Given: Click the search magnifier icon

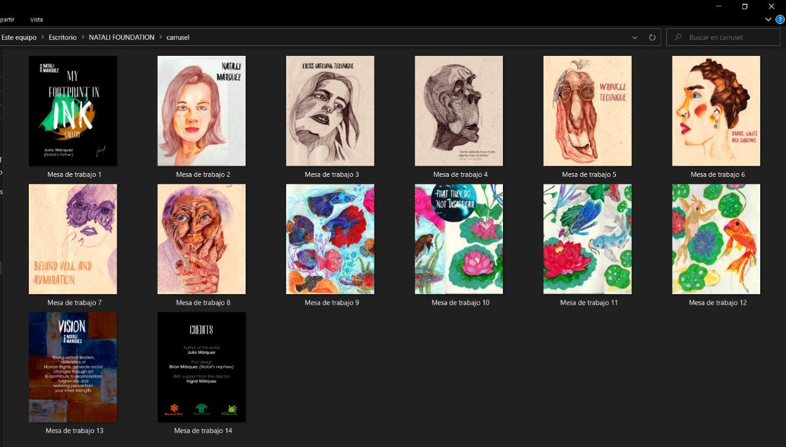Looking at the screenshot, I should (x=678, y=37).
